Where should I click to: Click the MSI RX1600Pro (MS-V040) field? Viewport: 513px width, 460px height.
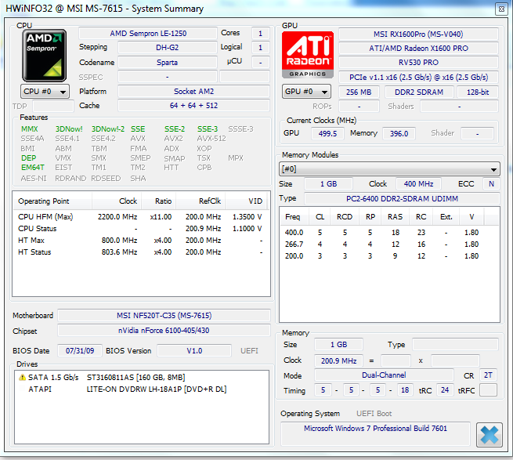418,34
